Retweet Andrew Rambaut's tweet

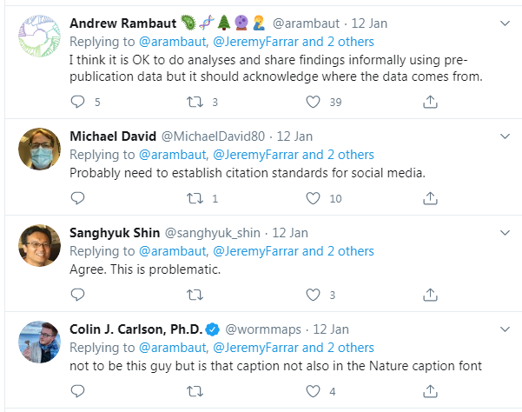tap(195, 103)
